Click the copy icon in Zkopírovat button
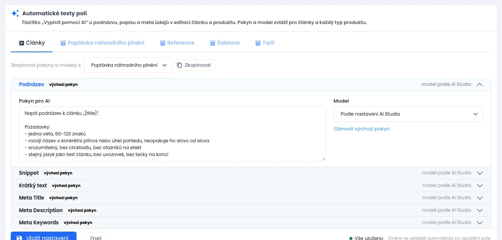Image resolution: width=502 pixels, height=240 pixels. click(x=179, y=65)
